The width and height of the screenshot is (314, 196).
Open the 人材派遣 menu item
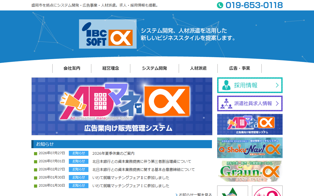click(x=198, y=68)
